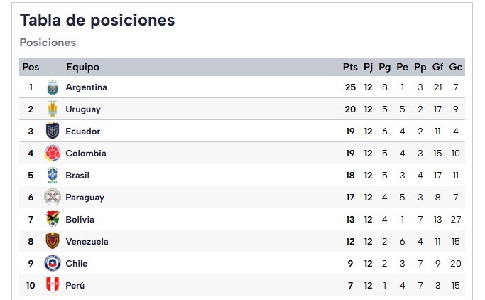Click the Colombia round crest icon
Viewport: 485px width, 300px height.
[x=53, y=154]
